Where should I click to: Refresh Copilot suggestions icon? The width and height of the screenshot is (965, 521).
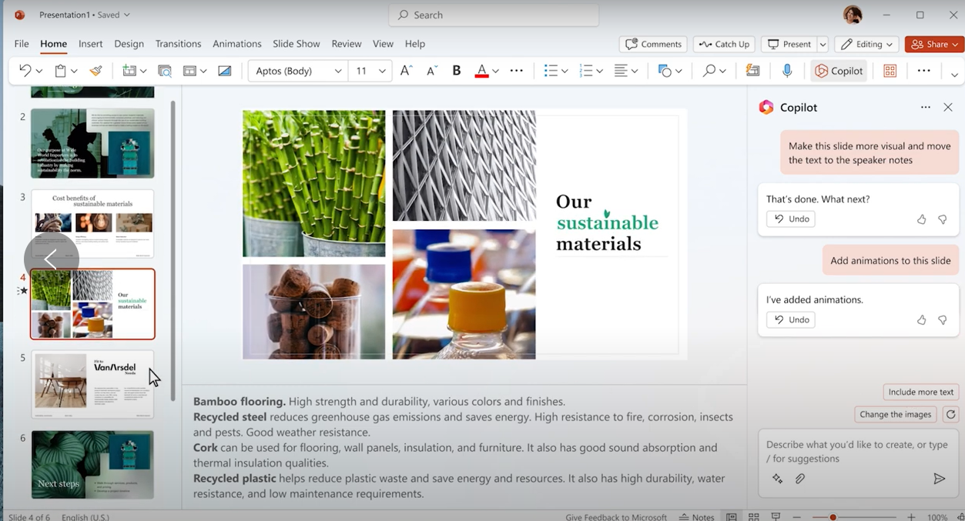click(950, 414)
